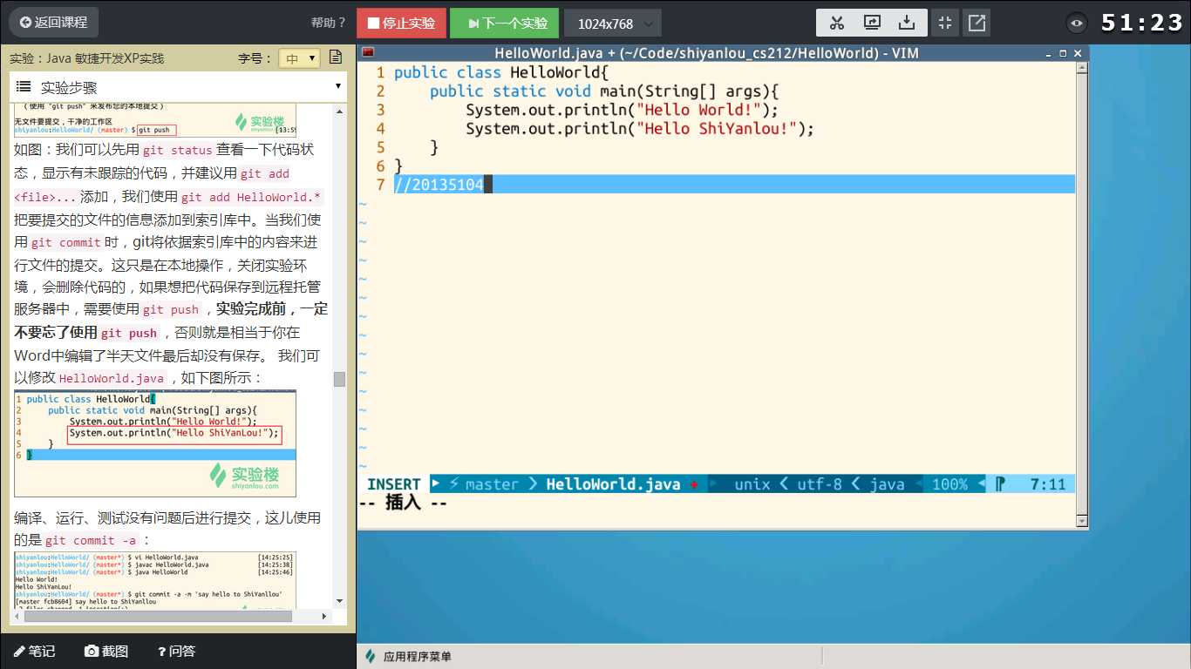Click the document icon next to font size

pos(336,58)
